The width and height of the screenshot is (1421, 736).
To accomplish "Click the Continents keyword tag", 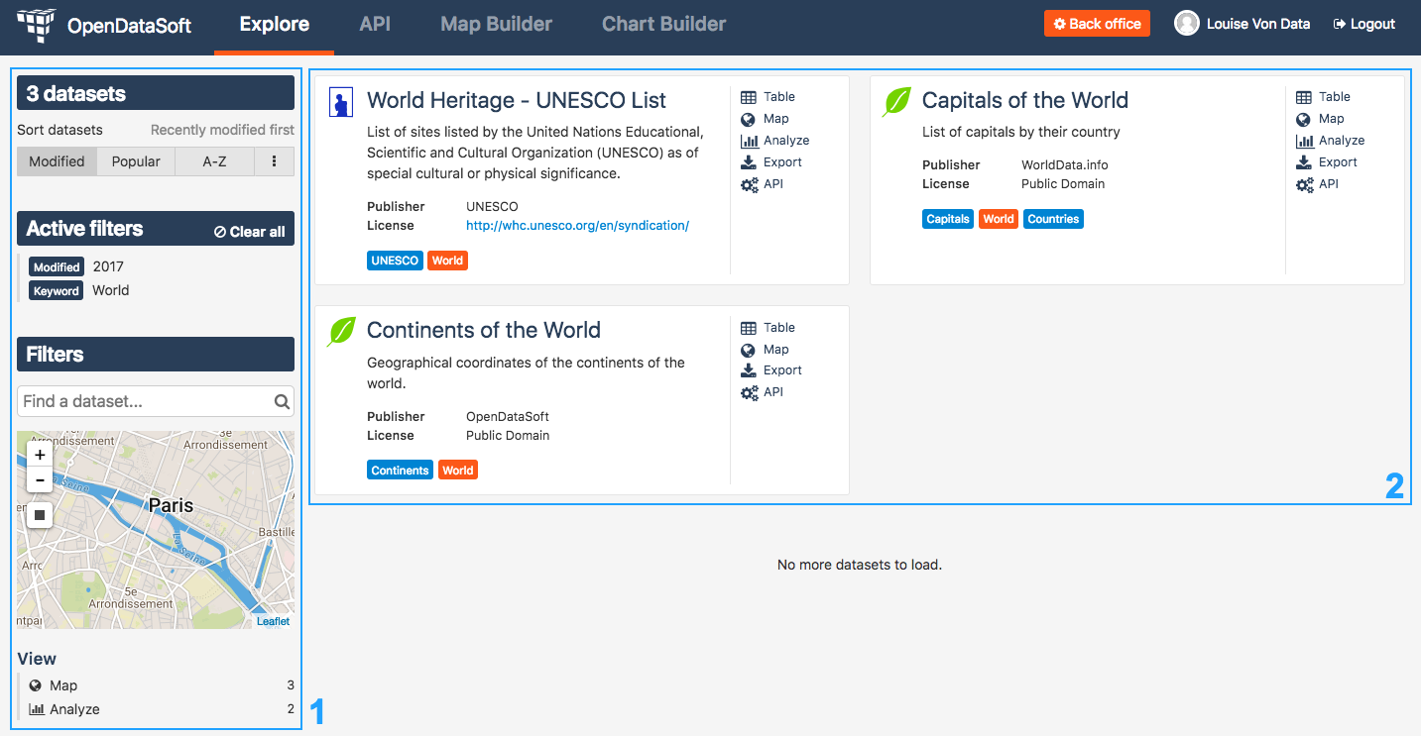I will (400, 471).
